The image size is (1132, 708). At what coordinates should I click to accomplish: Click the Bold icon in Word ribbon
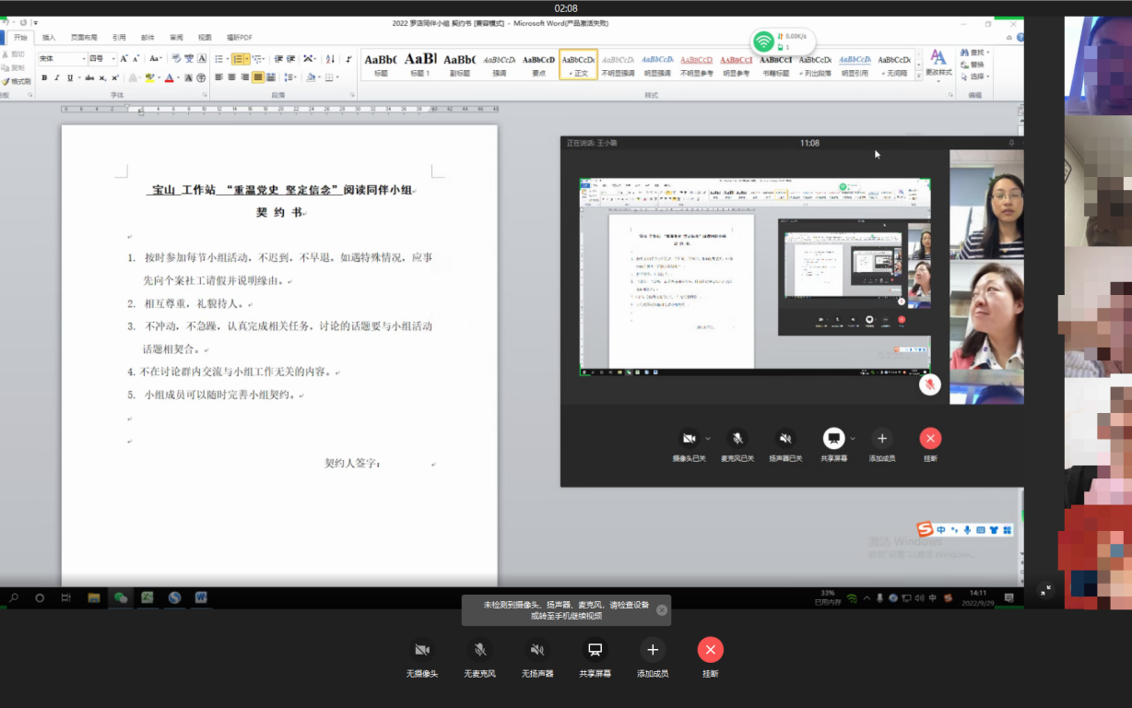(43, 78)
